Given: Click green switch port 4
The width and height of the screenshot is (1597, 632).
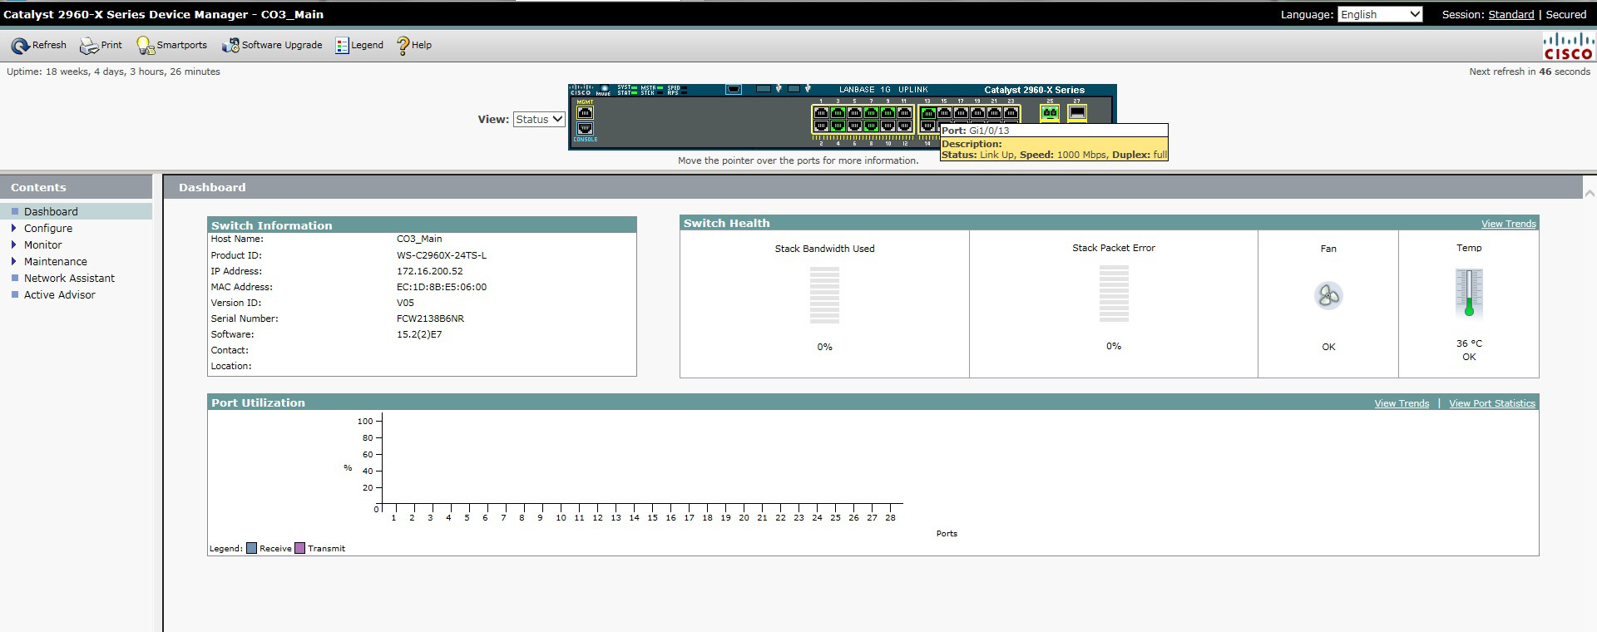Looking at the screenshot, I should click(838, 126).
